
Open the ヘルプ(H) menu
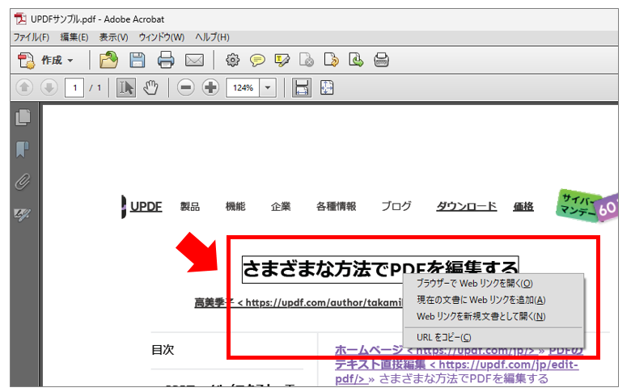point(212,37)
